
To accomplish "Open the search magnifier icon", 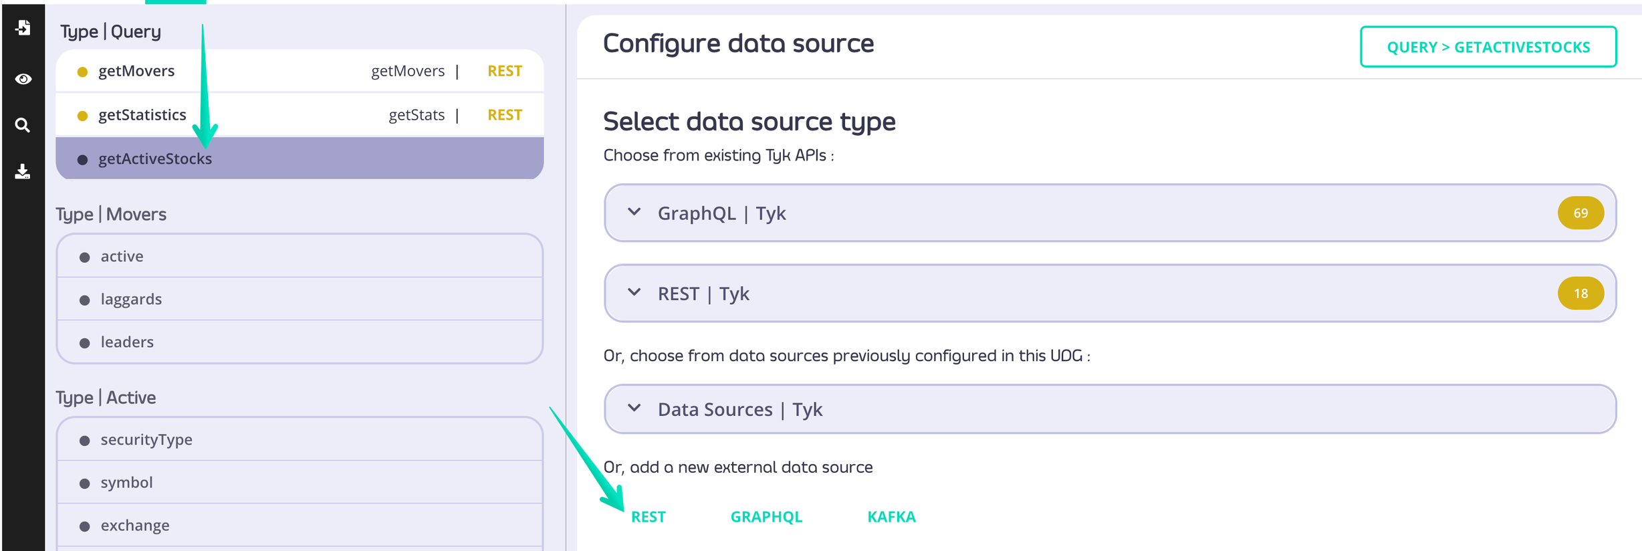I will (23, 125).
